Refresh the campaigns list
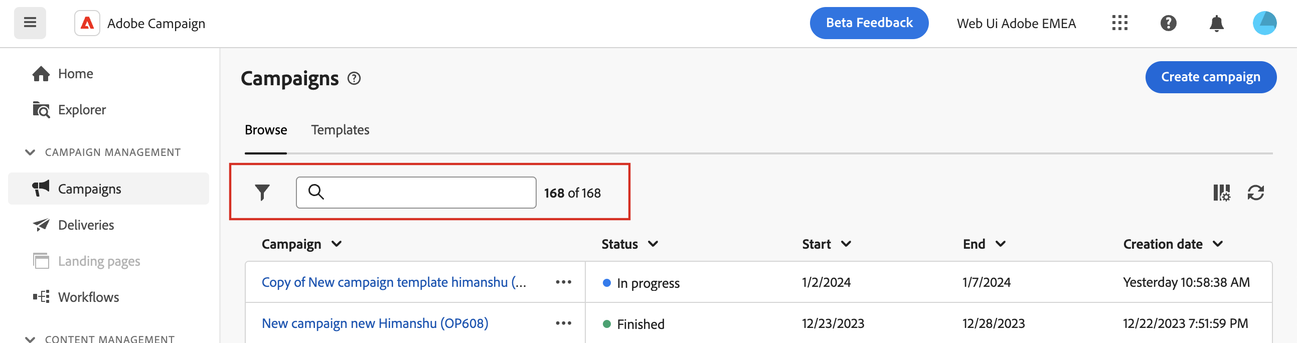Viewport: 1297px width, 343px height. tap(1255, 193)
